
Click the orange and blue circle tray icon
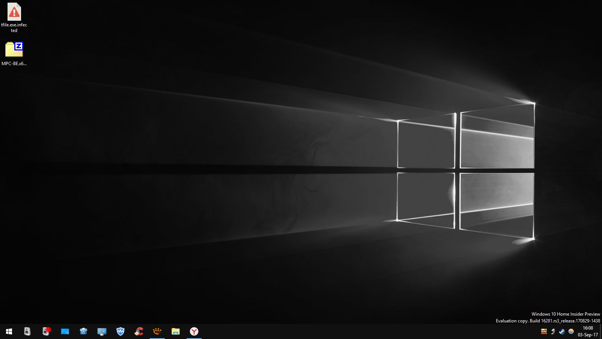571,331
